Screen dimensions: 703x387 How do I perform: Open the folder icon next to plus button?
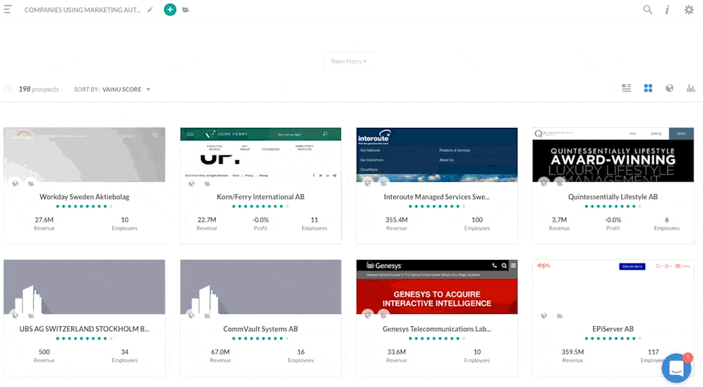point(186,10)
